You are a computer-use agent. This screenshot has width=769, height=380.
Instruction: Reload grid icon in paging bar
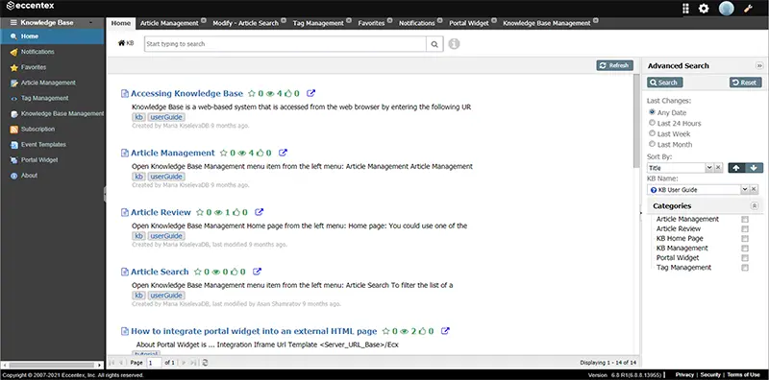point(205,363)
